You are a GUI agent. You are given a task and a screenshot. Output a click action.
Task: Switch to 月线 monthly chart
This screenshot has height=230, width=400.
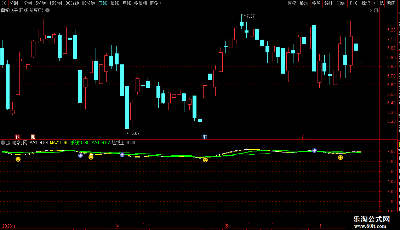tap(126, 3)
